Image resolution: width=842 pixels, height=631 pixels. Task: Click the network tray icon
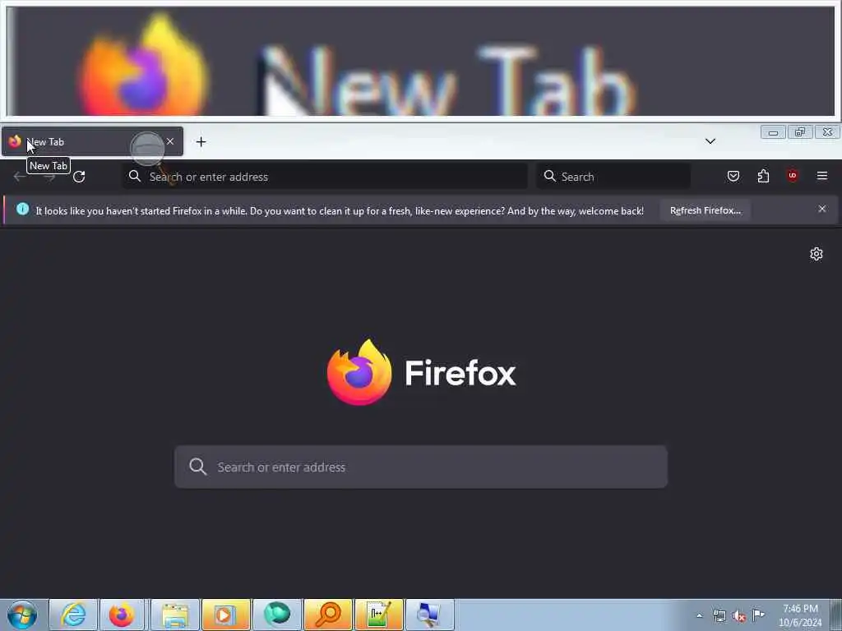(719, 616)
